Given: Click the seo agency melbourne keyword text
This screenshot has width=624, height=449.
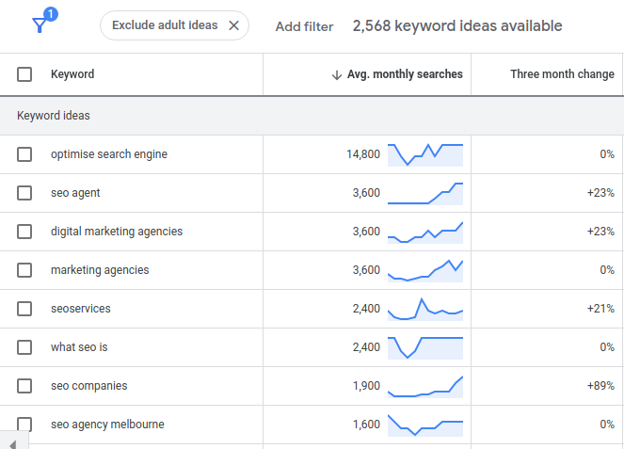Looking at the screenshot, I should pyautogui.click(x=107, y=425).
